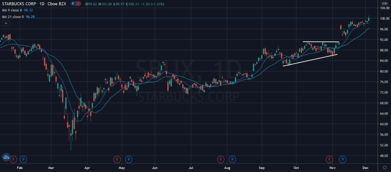
Task: Open chart settings gear in bottom-right corner
Action: pos(386,167)
